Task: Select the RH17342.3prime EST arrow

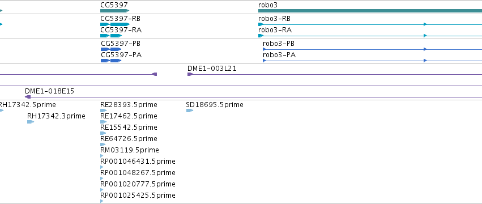Action: point(31,122)
